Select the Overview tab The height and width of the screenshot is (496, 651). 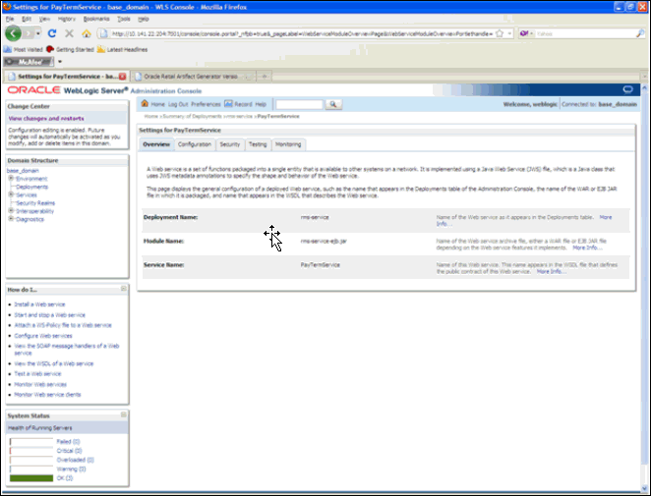pyautogui.click(x=156, y=144)
